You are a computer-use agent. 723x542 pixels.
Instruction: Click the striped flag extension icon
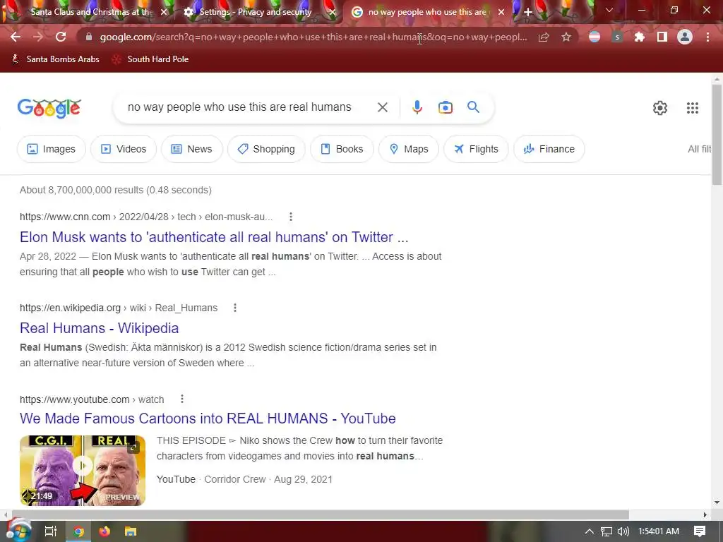594,37
